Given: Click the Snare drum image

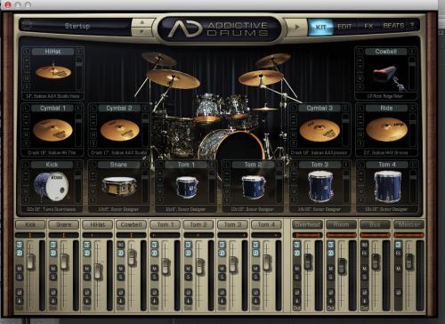Looking at the screenshot, I should coord(119,186).
